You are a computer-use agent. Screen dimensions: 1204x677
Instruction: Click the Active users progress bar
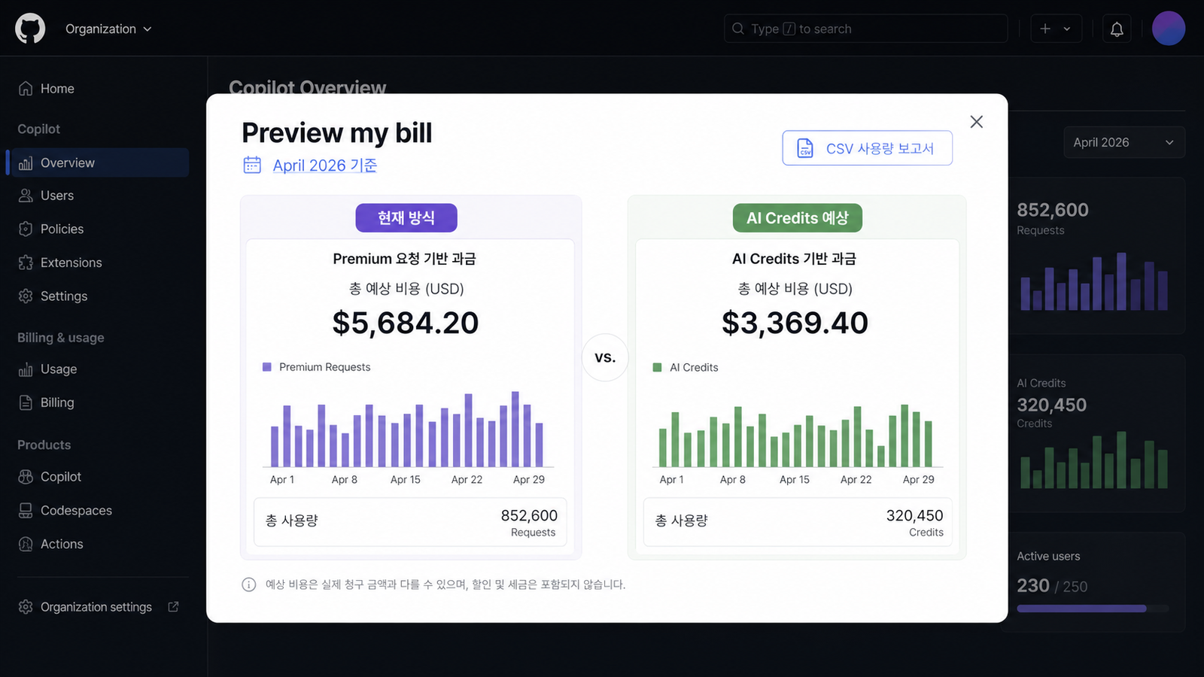1093,609
